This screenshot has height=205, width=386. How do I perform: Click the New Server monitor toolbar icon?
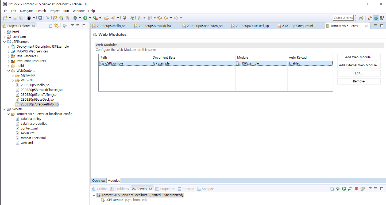coord(40,18)
